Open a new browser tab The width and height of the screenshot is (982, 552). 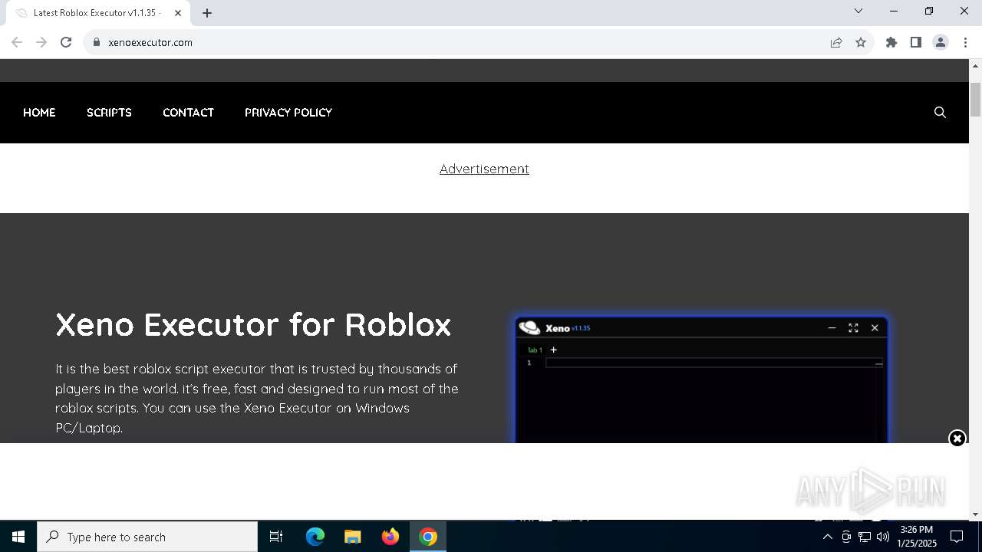207,13
